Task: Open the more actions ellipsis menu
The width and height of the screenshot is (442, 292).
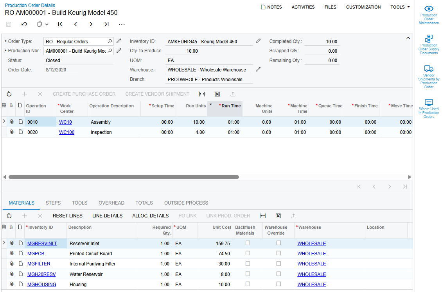Action: 122,25
